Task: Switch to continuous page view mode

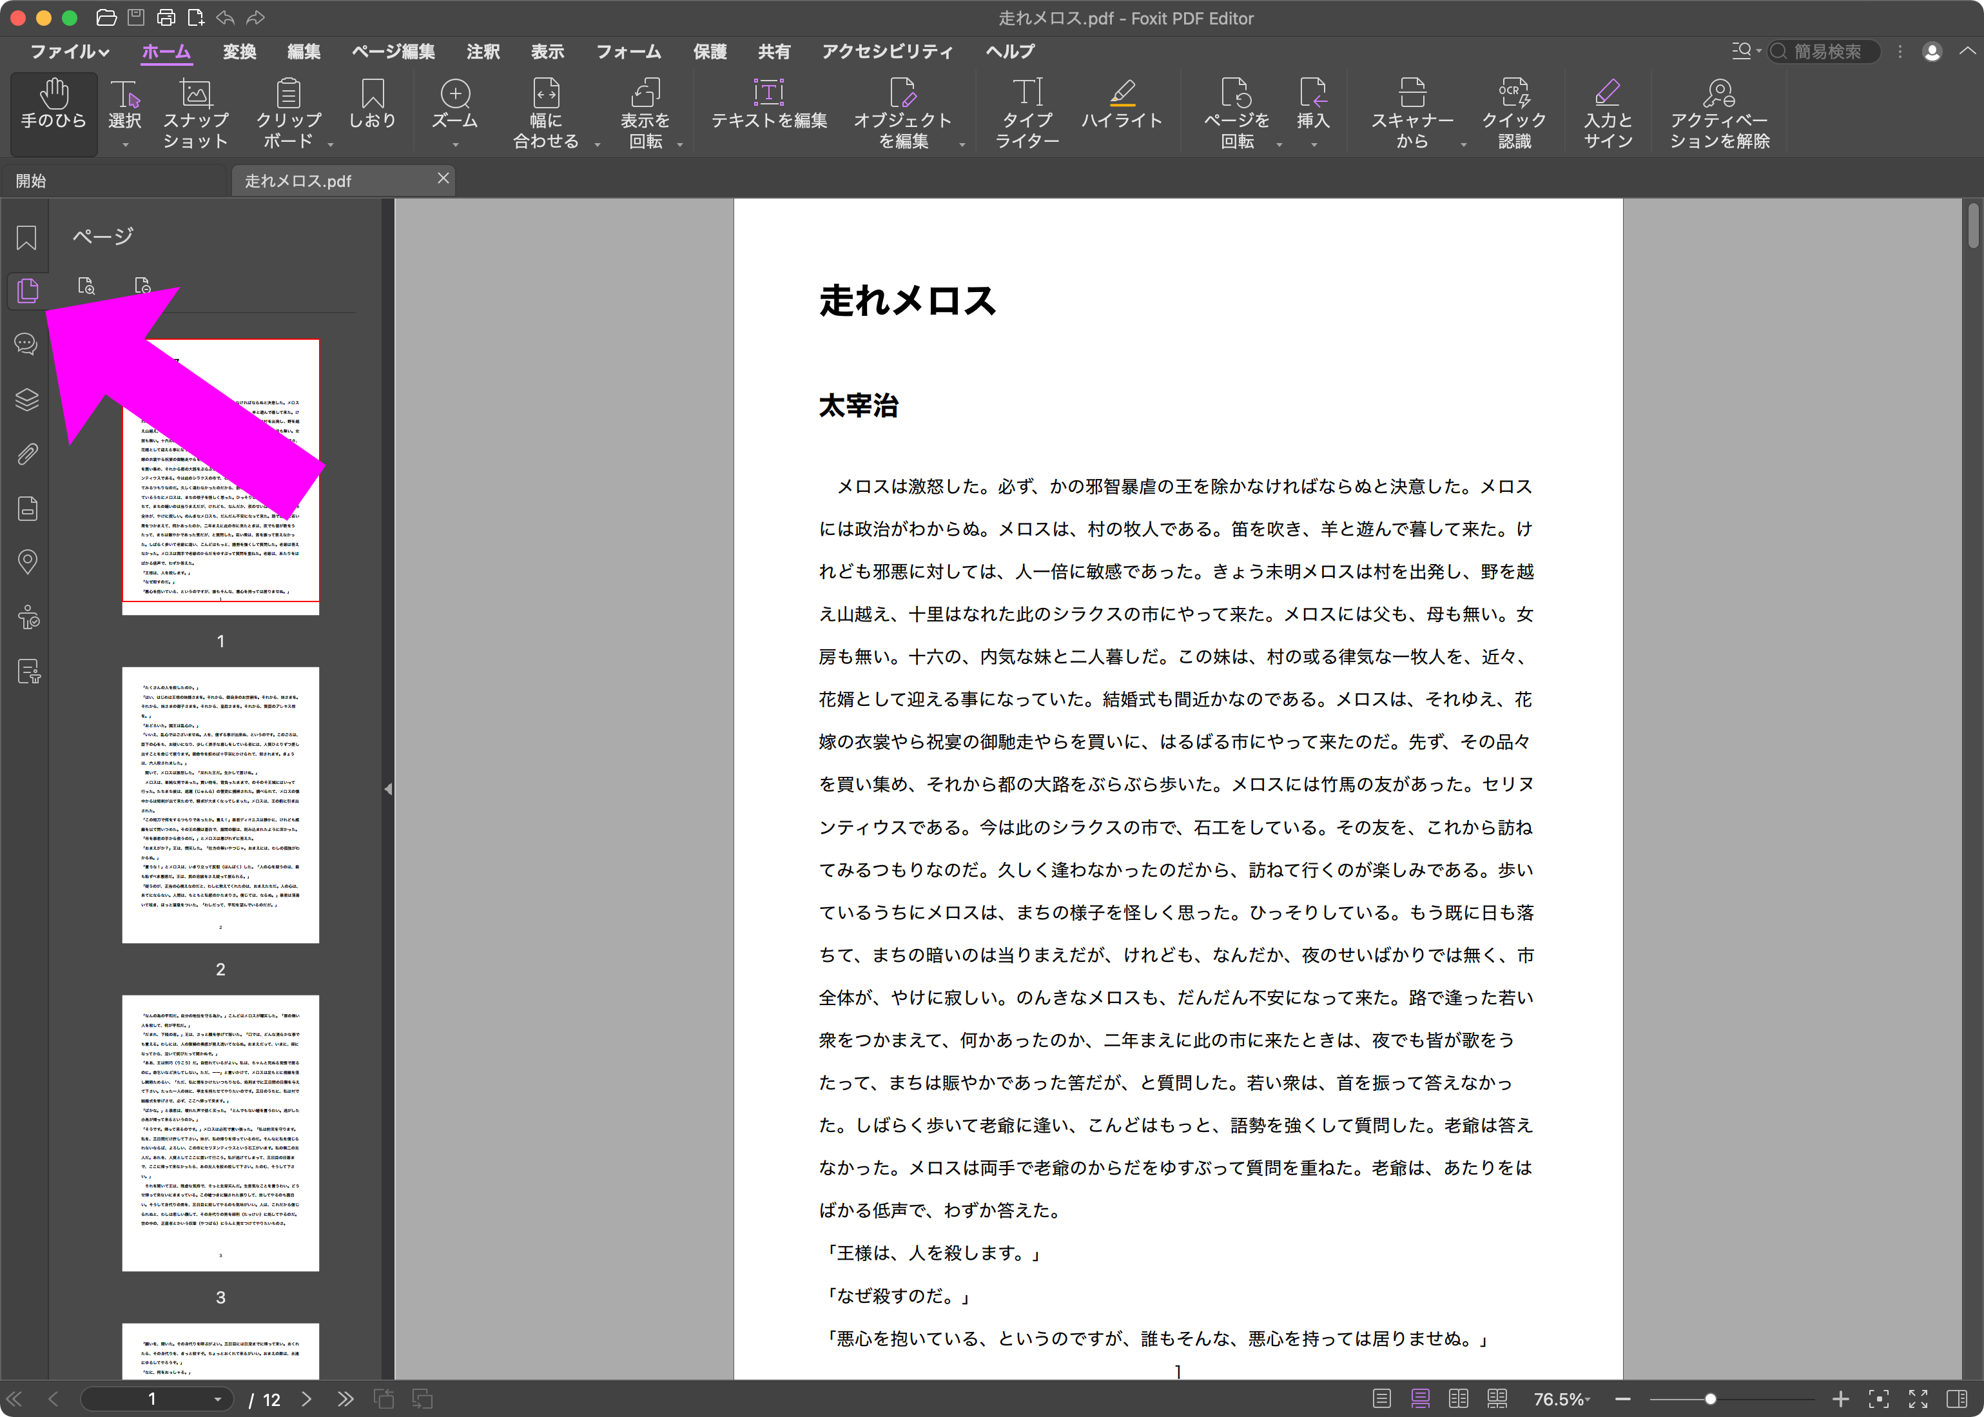Action: coord(1421,1399)
